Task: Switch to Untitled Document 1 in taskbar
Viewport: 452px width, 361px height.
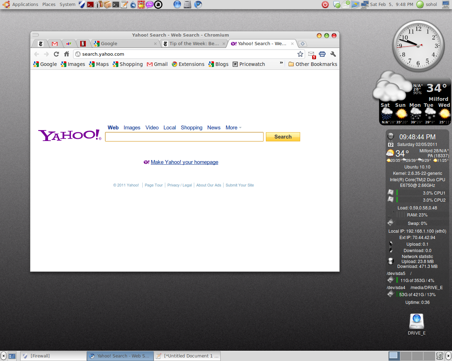Action: pos(187,356)
